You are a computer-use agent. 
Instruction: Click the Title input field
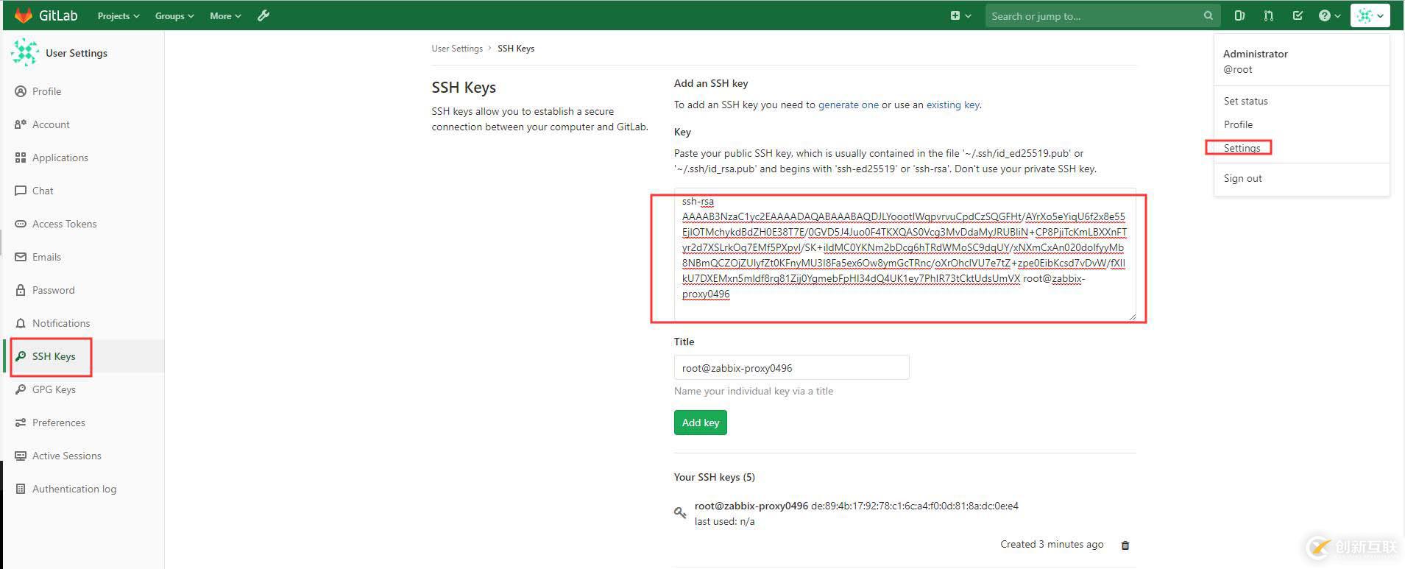791,367
